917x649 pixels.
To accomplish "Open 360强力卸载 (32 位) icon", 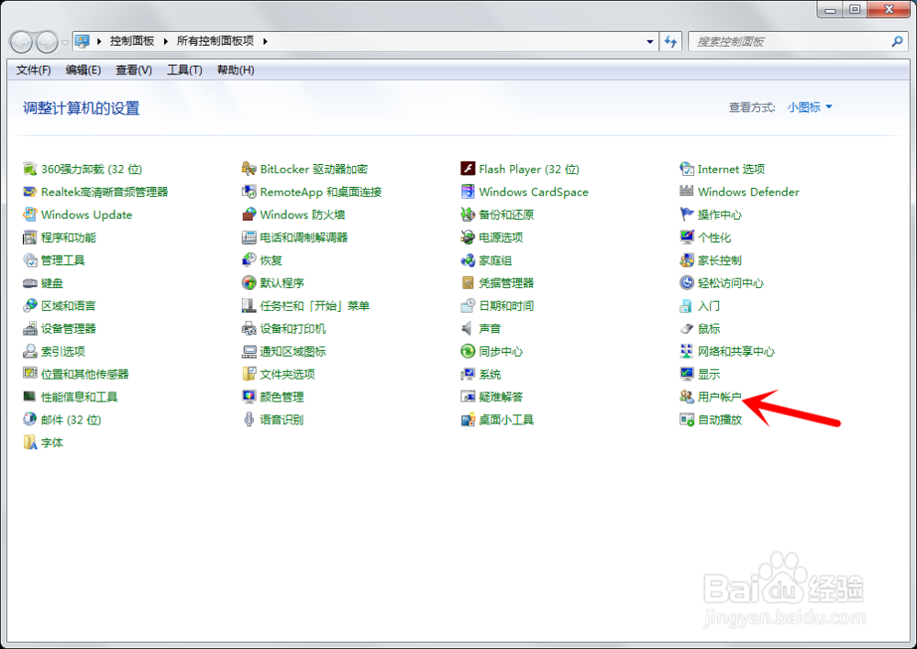I will coord(30,169).
